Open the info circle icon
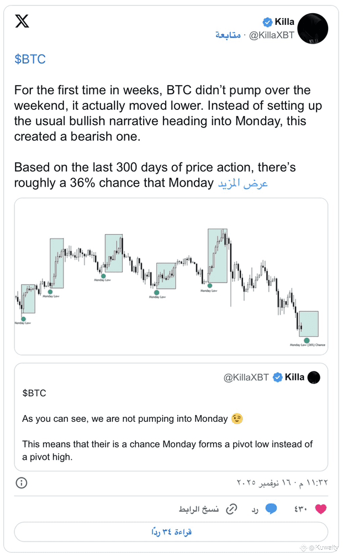The height and width of the screenshot is (557, 343). tap(22, 483)
